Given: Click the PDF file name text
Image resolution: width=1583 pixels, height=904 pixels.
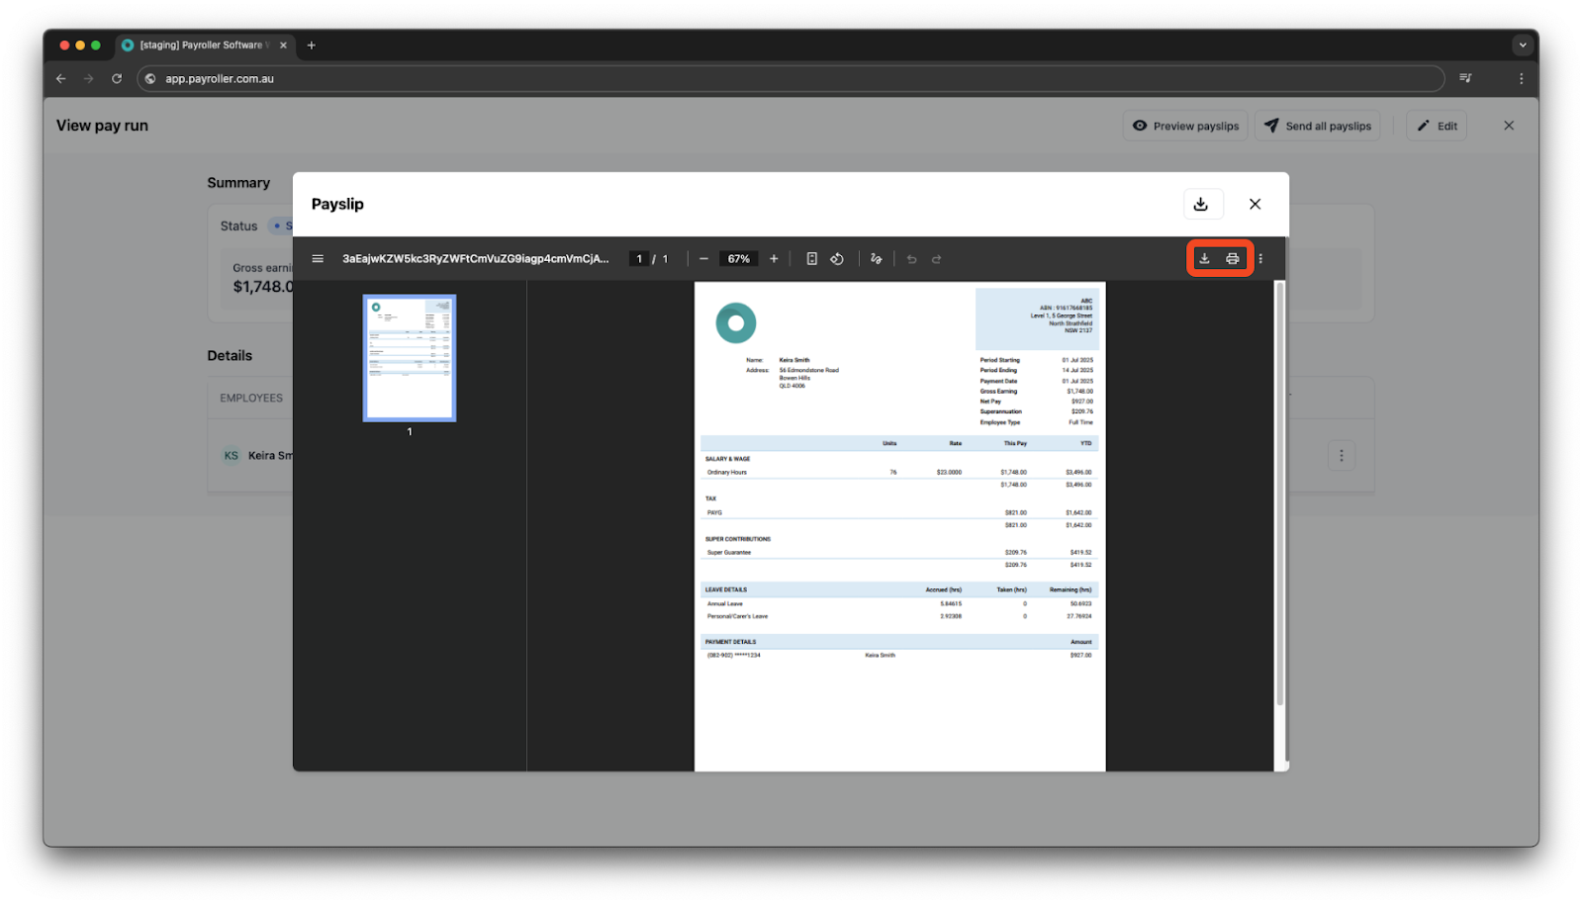Looking at the screenshot, I should 475,259.
